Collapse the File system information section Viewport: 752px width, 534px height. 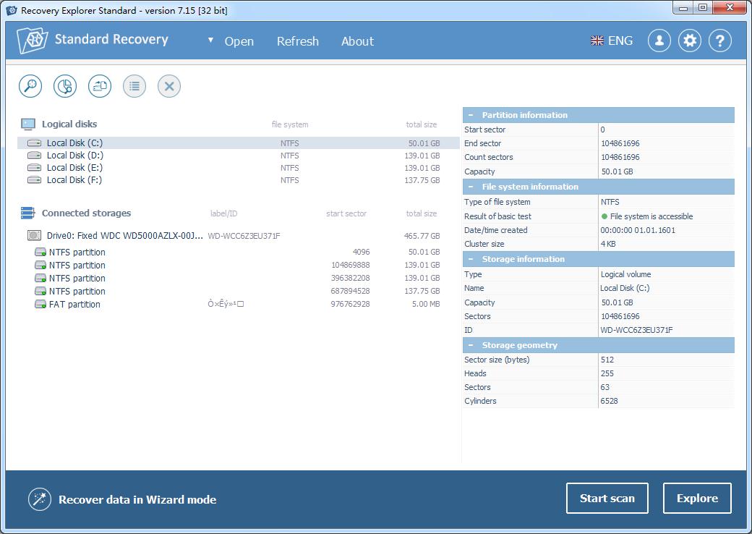tap(471, 187)
